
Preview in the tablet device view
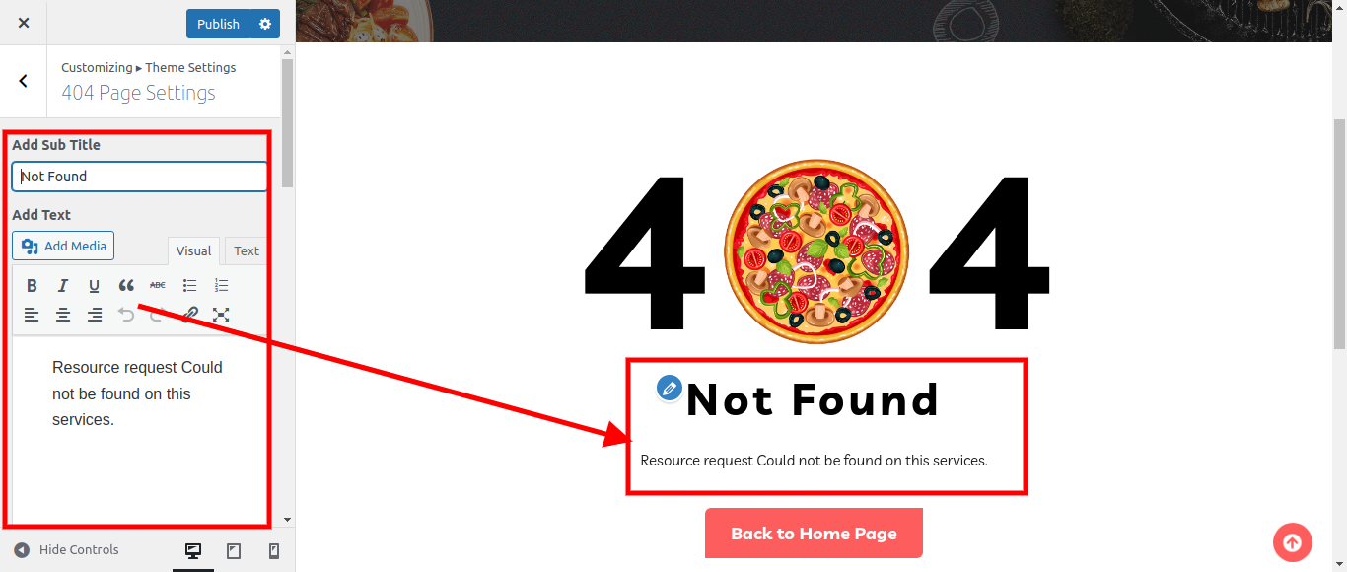pyautogui.click(x=234, y=551)
